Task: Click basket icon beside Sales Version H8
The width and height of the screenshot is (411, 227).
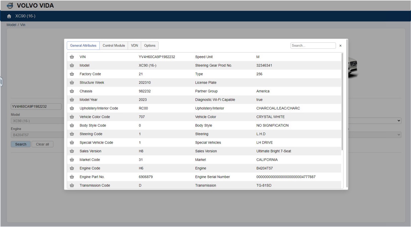Action: [72, 151]
